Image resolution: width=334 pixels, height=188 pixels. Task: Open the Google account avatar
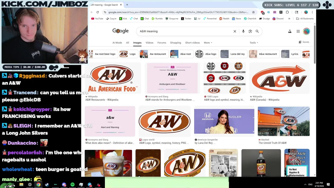306,31
